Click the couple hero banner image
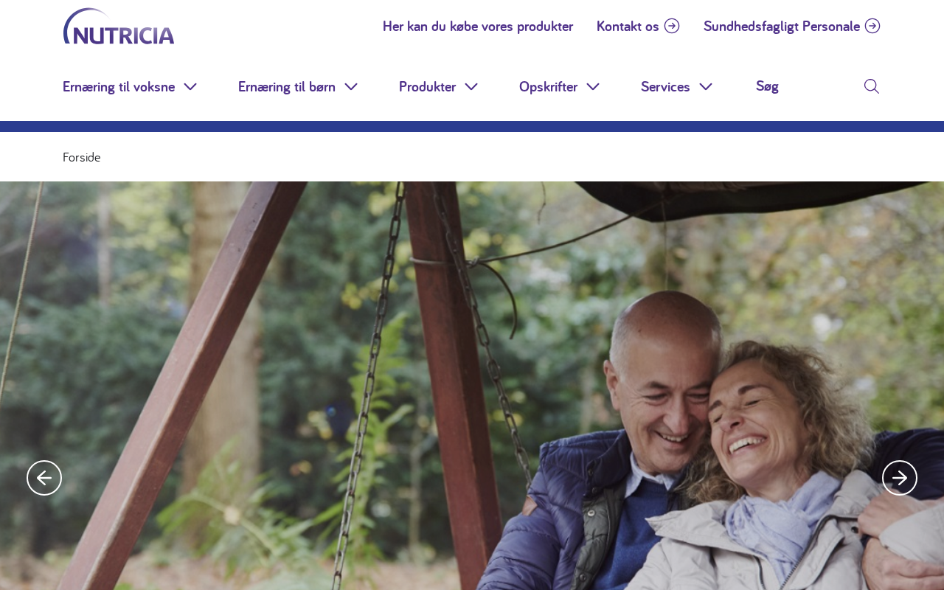 click(472, 386)
